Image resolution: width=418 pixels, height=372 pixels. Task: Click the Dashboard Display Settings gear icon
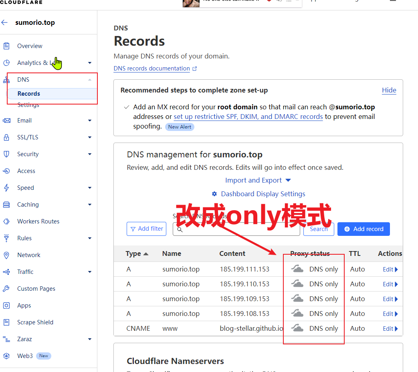pyautogui.click(x=214, y=194)
